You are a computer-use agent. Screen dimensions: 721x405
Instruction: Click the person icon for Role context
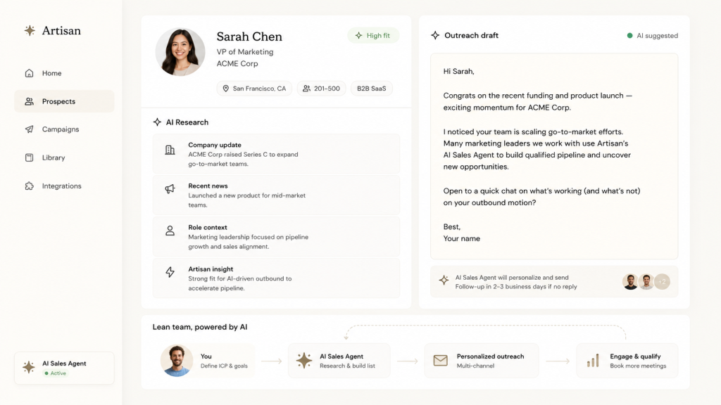(x=170, y=231)
